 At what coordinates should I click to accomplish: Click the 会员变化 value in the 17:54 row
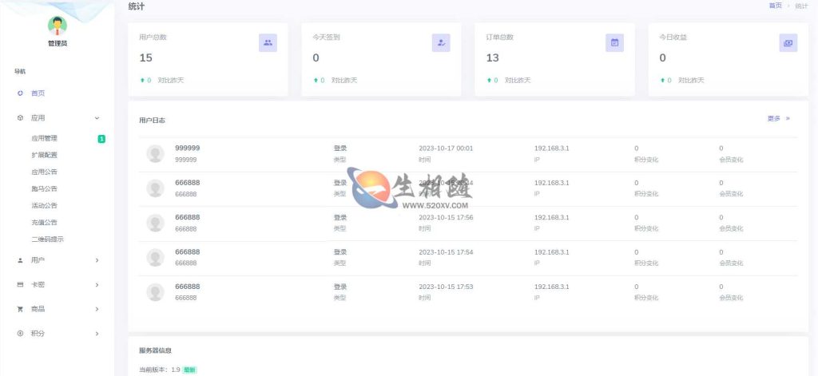(x=721, y=252)
